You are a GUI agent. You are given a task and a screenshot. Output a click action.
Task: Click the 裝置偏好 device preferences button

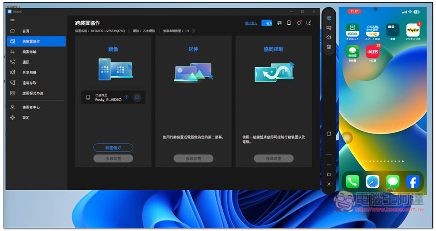click(113, 148)
